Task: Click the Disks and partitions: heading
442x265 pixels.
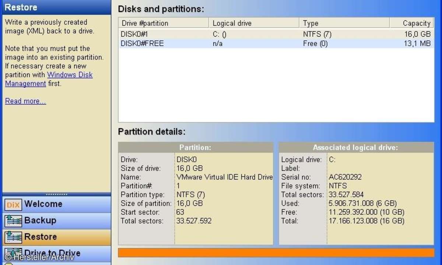Action: [161, 9]
